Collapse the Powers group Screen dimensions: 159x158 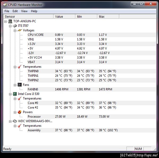(15, 112)
